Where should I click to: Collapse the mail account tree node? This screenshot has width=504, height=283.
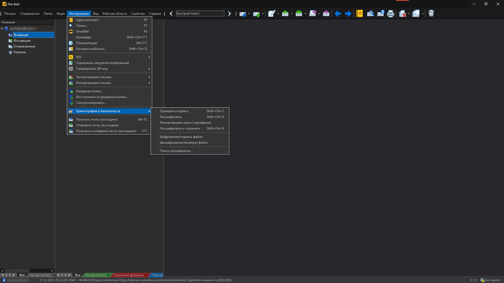coord(2,29)
